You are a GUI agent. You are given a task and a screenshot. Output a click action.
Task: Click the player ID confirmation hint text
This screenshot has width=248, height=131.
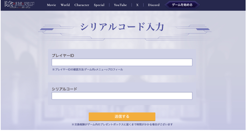[x=87, y=70]
